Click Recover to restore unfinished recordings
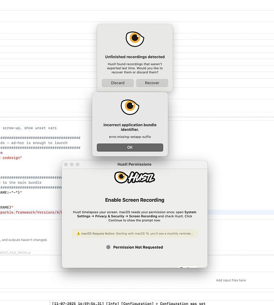 pyautogui.click(x=152, y=83)
